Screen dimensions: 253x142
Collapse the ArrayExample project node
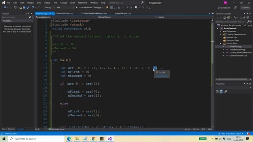click(218, 28)
